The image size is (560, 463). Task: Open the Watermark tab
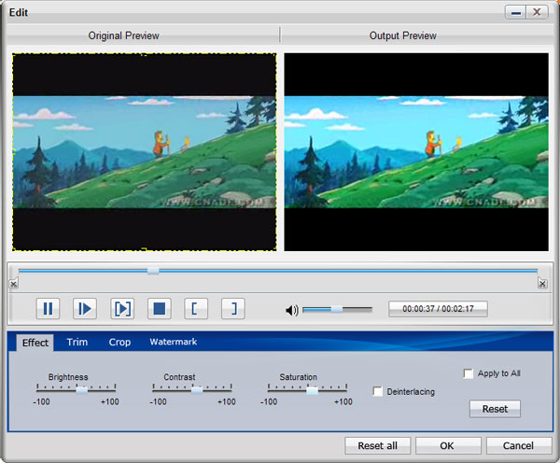click(174, 342)
